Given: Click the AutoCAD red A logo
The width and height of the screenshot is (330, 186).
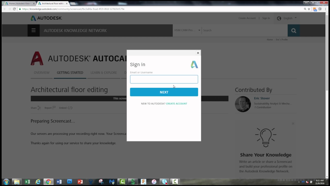Looking at the screenshot, I should [x=37, y=58].
